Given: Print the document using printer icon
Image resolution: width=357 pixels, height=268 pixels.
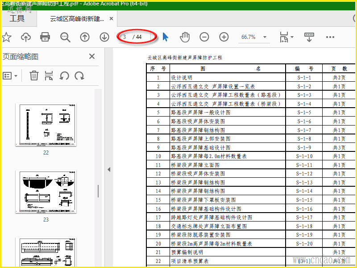Looking at the screenshot, I should (x=45, y=37).
